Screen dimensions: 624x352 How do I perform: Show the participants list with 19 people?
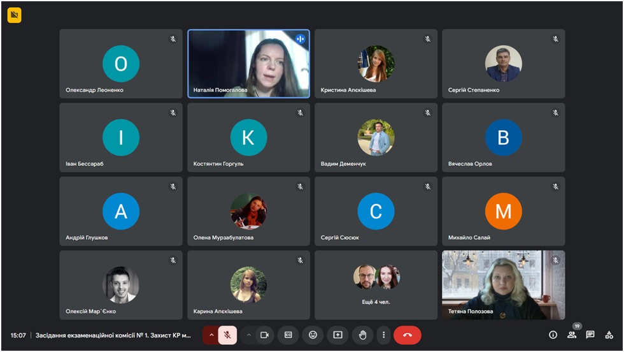(x=572, y=335)
